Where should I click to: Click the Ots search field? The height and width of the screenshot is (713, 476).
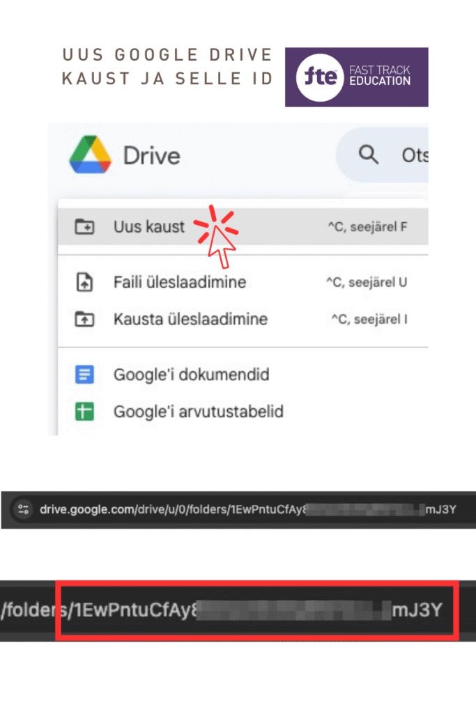(382, 155)
